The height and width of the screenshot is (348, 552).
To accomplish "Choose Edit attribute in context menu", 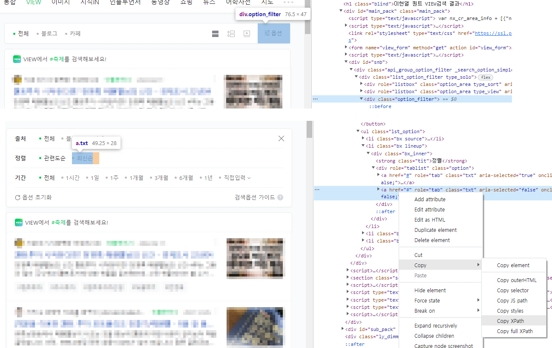I will pyautogui.click(x=429, y=209).
